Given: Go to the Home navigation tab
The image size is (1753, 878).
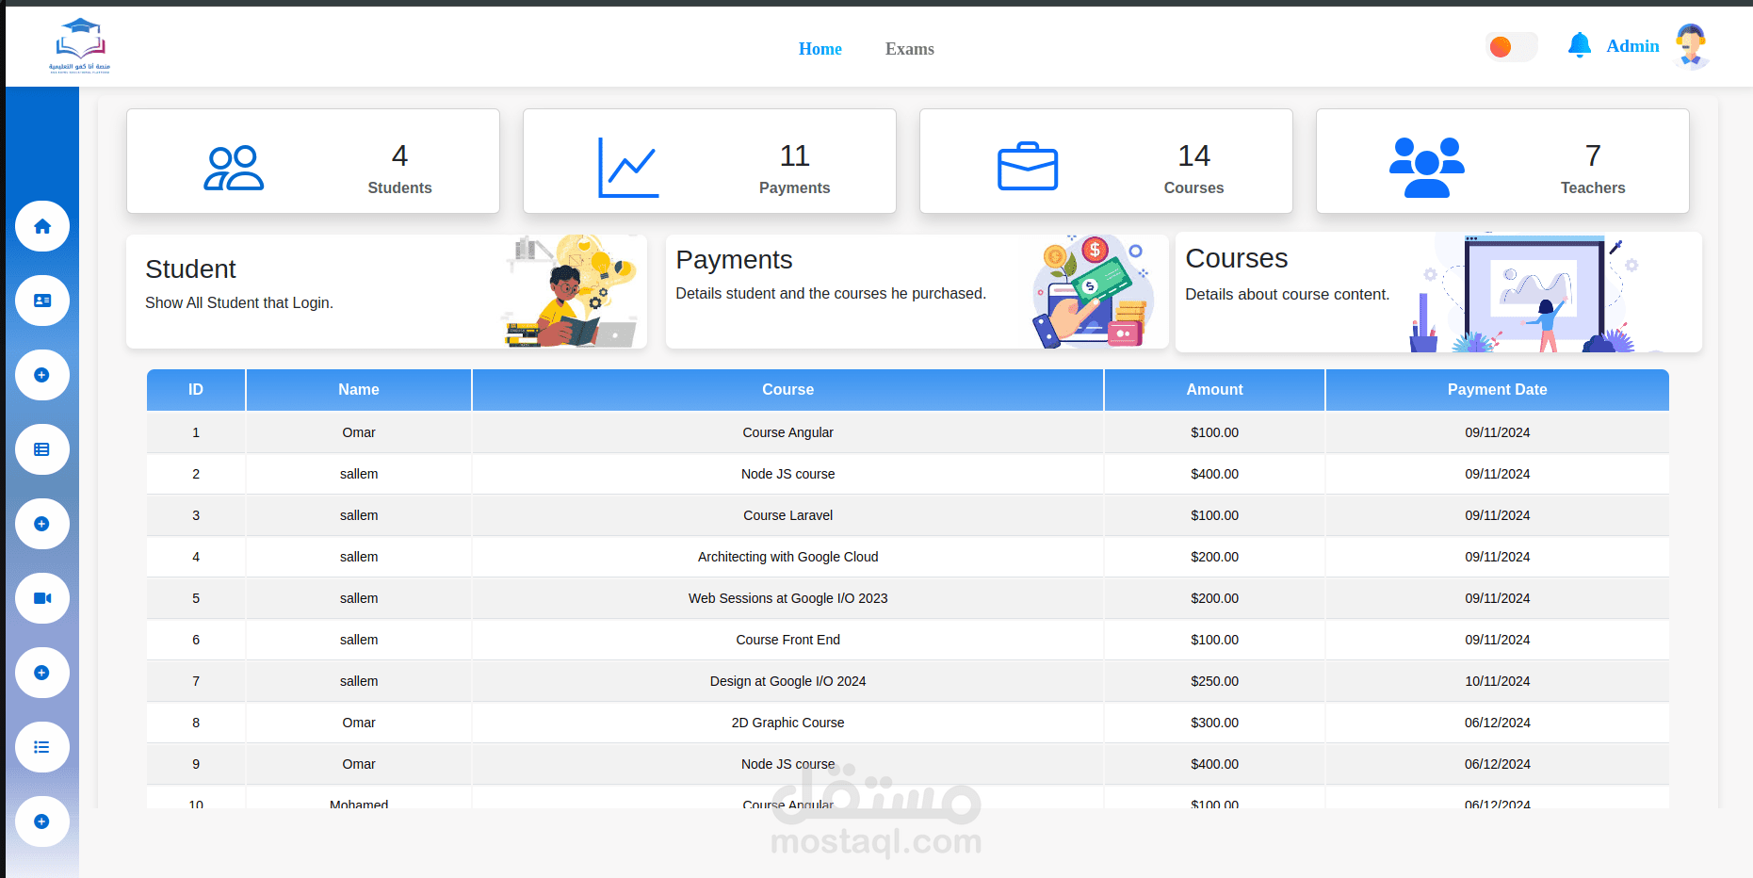Looking at the screenshot, I should (820, 49).
